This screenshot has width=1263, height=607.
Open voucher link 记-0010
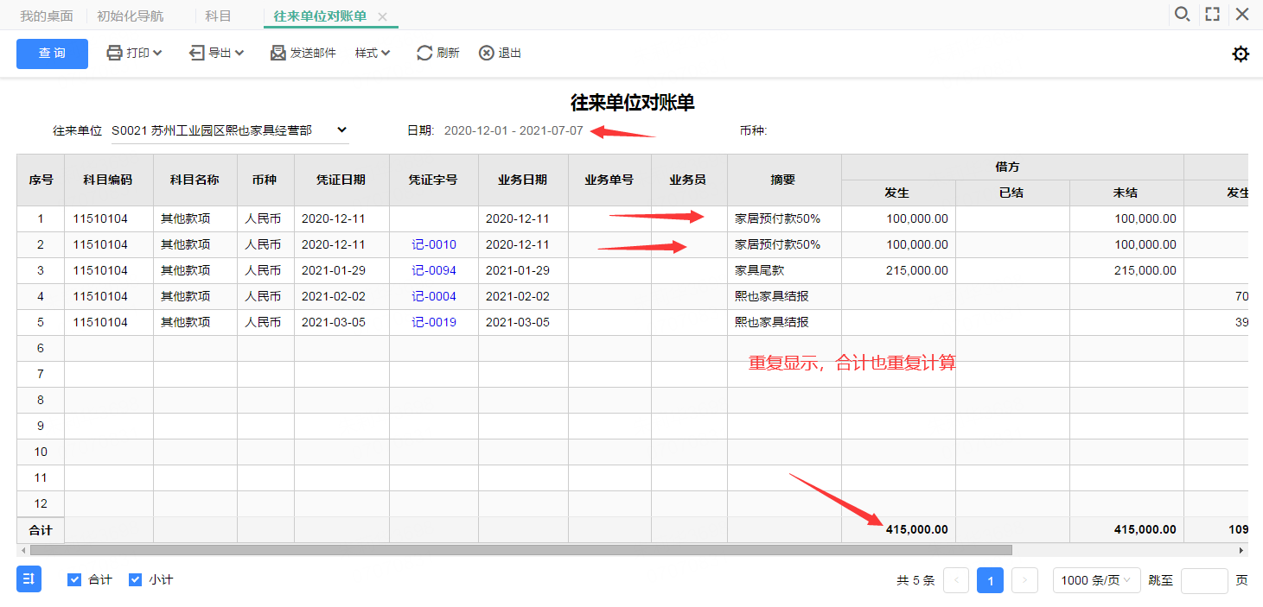point(434,244)
